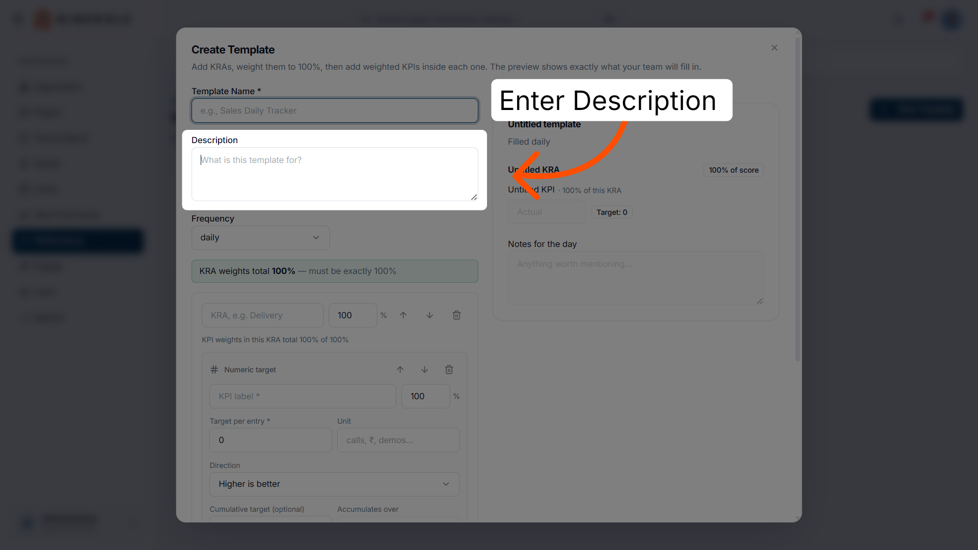Delete the KRA row

pyautogui.click(x=456, y=315)
